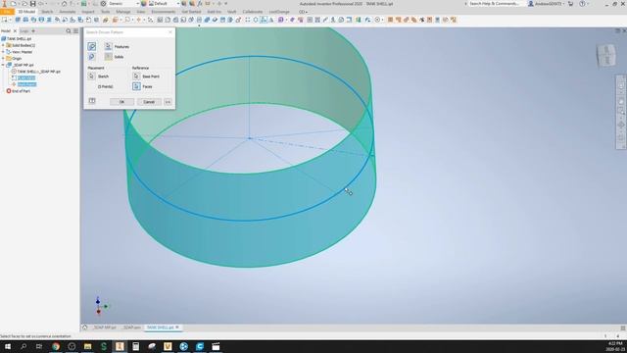Click the appearance color wheel icon

click(144, 4)
